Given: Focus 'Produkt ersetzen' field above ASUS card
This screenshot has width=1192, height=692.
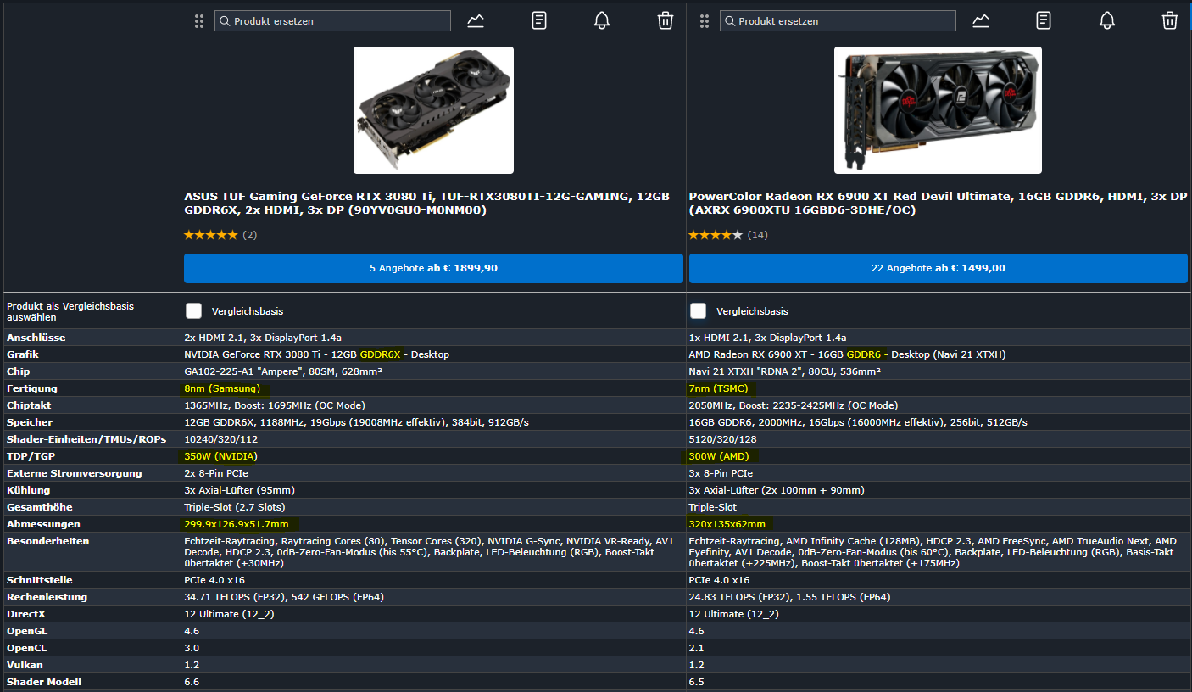Looking at the screenshot, I should 333,21.
